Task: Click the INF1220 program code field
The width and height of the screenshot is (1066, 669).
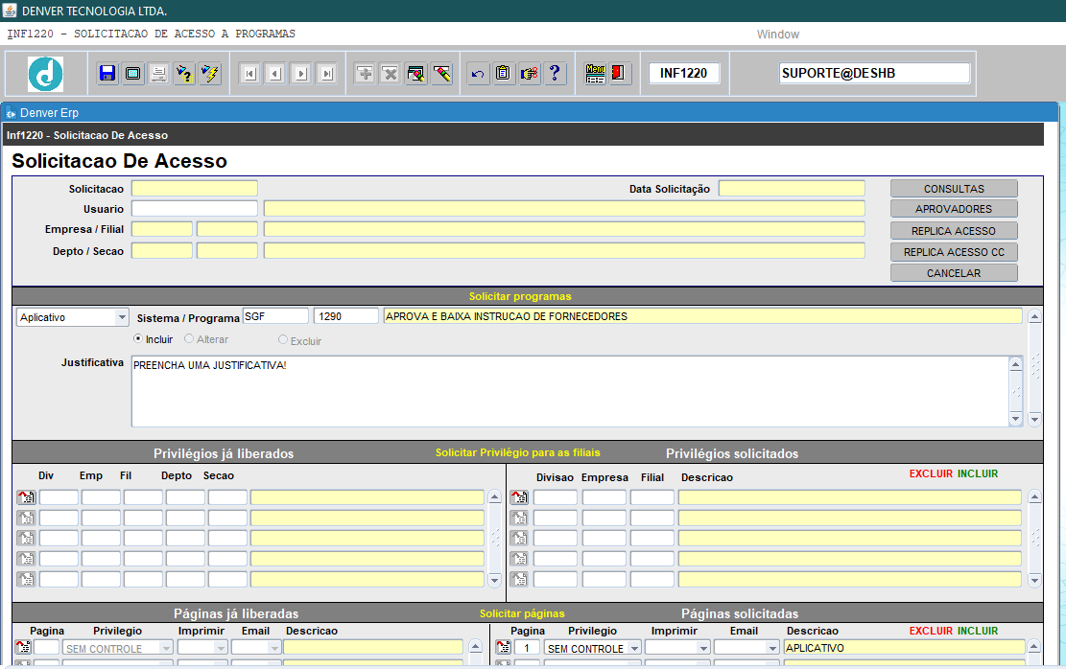Action: [684, 73]
